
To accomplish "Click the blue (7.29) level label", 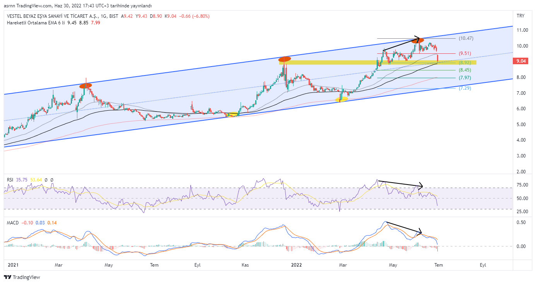I will tap(465, 89).
